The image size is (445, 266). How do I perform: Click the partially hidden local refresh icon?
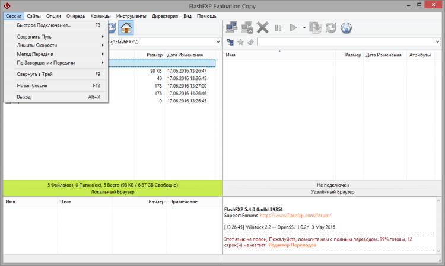point(112,28)
